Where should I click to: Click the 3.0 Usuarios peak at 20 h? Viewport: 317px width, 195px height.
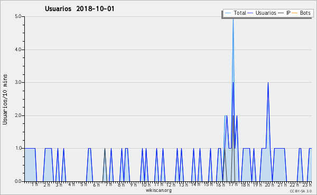tap(268, 83)
